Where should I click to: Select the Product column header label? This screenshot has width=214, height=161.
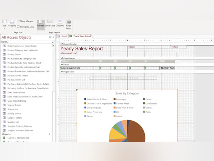click(80, 61)
